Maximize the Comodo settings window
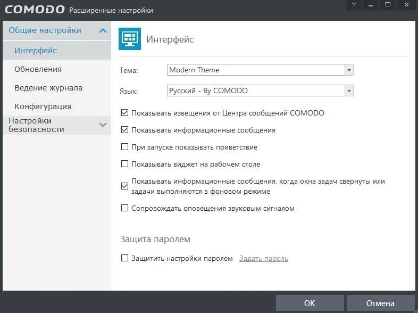 tap(388, 5)
